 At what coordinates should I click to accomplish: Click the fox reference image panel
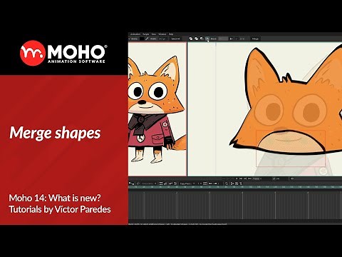tap(157, 109)
